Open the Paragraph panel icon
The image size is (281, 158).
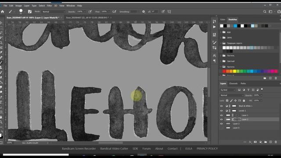click(x=214, y=61)
